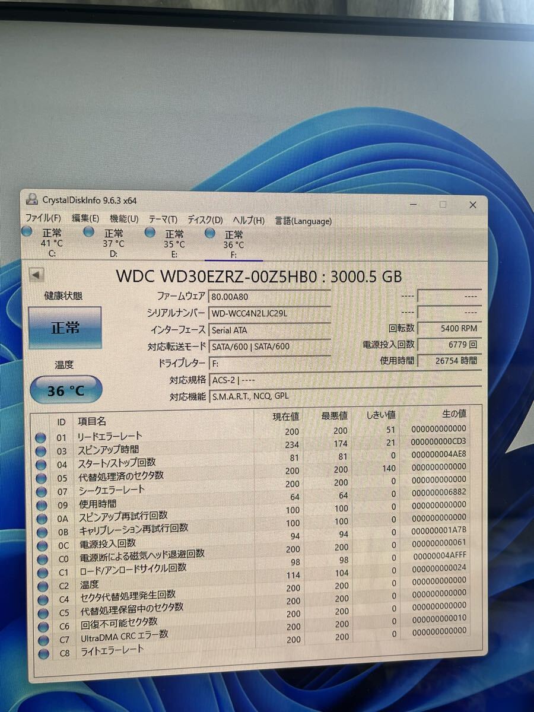Click raw value 000000000CD3
Viewport: 534px width, 712px height.
(x=438, y=441)
